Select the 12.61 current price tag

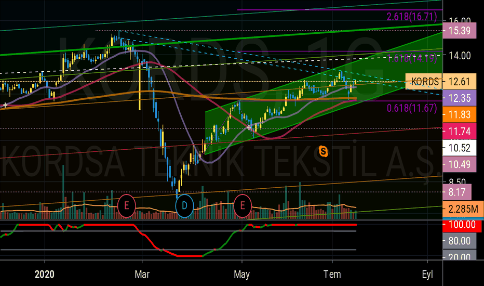pos(459,82)
